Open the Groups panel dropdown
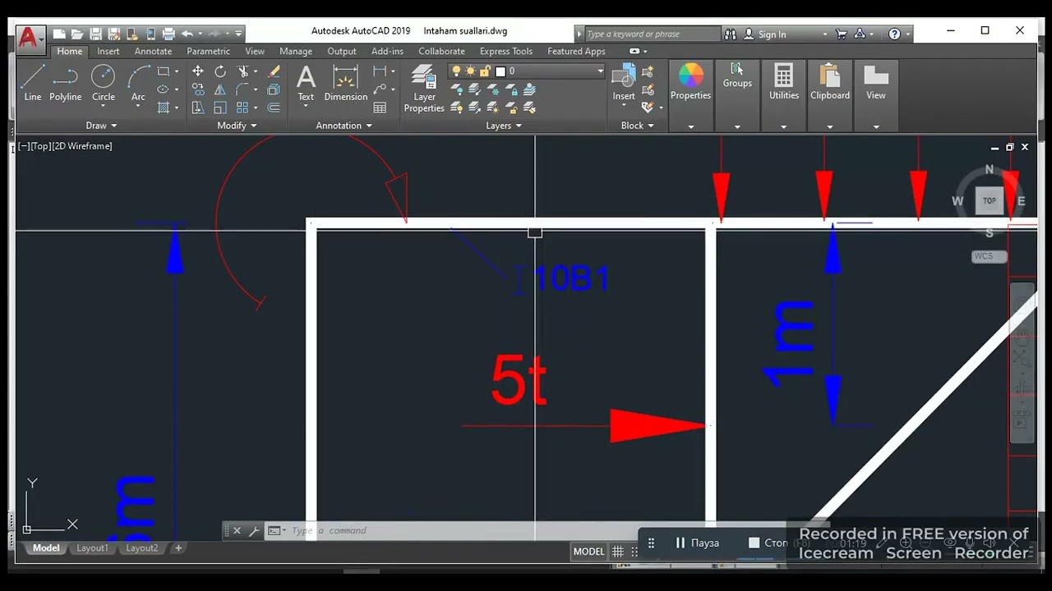Screen dimensions: 1052x591 tap(737, 126)
